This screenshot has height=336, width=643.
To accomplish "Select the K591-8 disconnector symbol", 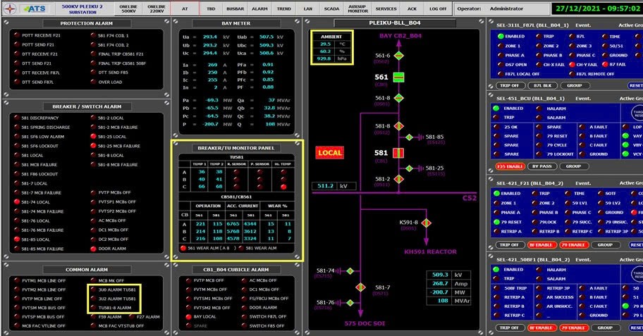I will (426, 223).
